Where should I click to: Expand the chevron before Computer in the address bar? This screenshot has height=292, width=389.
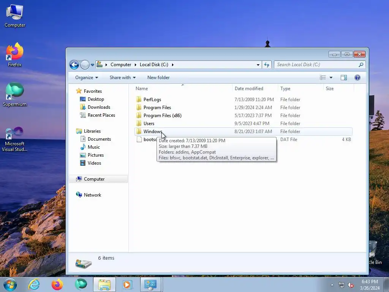[106, 65]
